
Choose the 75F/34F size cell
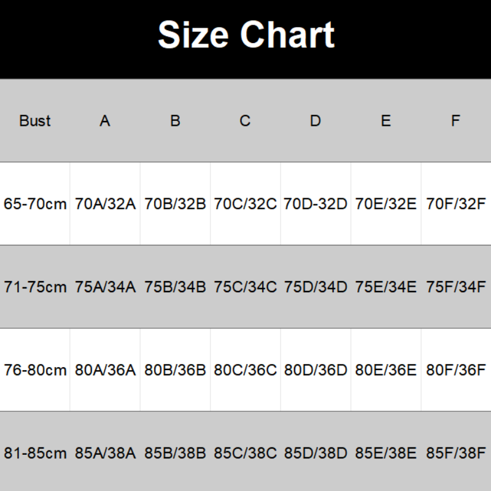[x=455, y=287]
